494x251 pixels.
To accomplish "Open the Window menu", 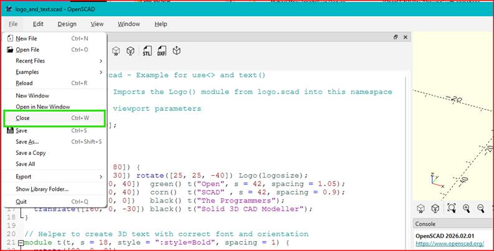I will point(129,24).
